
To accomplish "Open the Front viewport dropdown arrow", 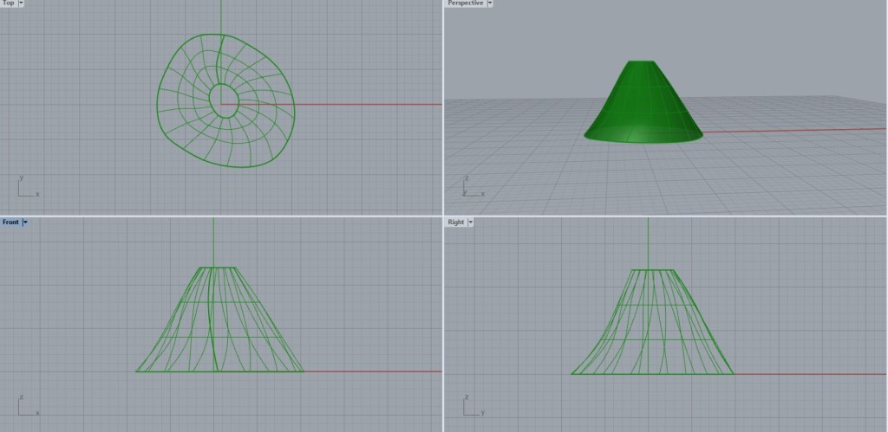I will (25, 222).
